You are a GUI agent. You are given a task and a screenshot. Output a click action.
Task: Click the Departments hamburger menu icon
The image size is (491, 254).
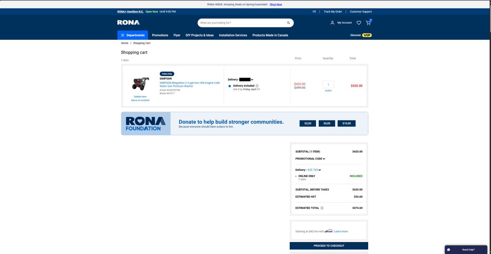tap(122, 35)
